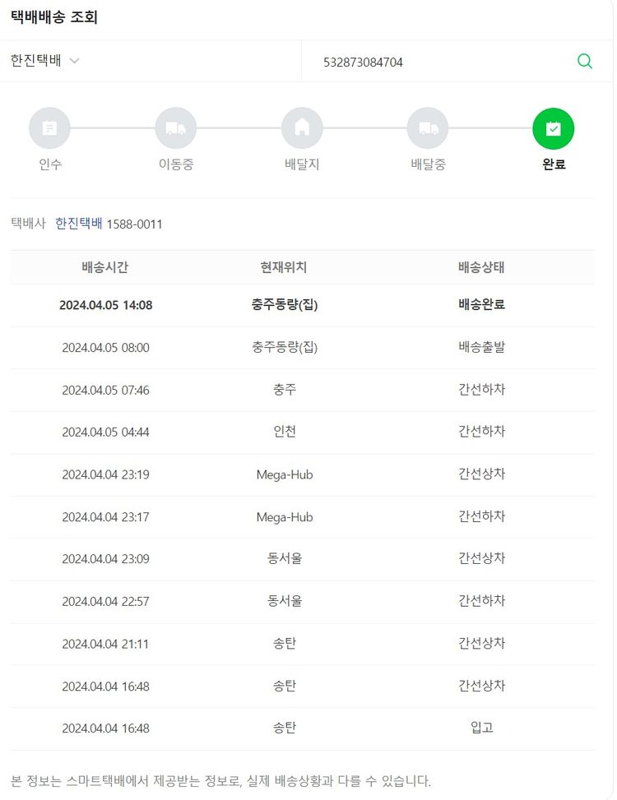Open the 한진택배 courier dropdown

pos(45,62)
